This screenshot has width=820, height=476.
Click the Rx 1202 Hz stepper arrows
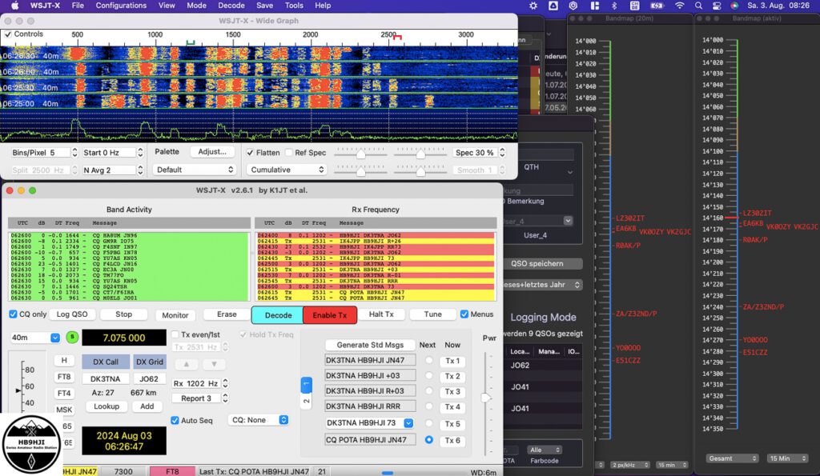225,383
